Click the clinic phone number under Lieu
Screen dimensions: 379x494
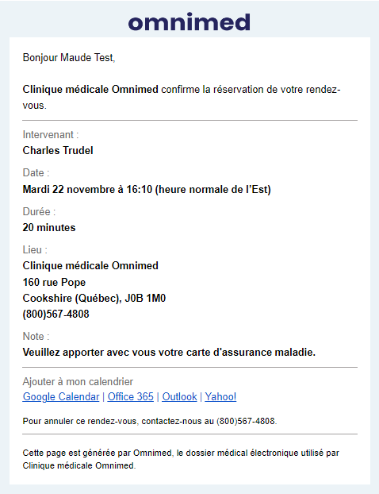click(56, 314)
